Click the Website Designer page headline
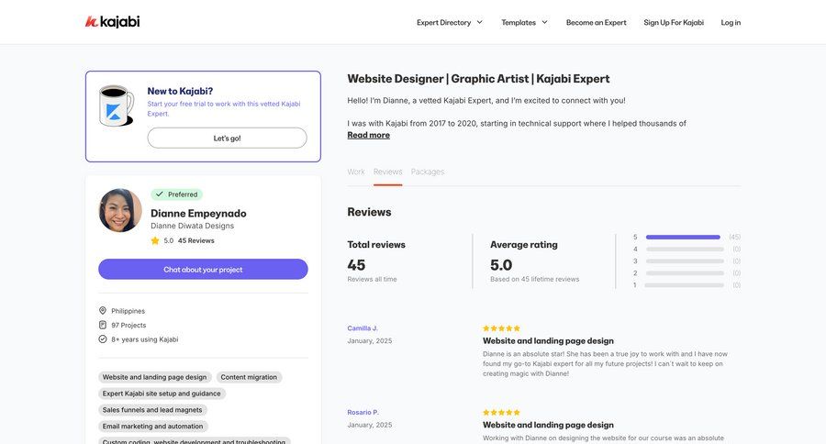826x444 pixels. (x=478, y=79)
